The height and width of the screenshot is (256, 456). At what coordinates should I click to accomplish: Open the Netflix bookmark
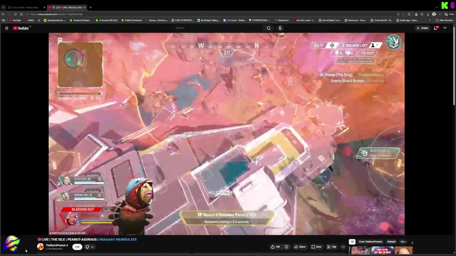coord(29,20)
